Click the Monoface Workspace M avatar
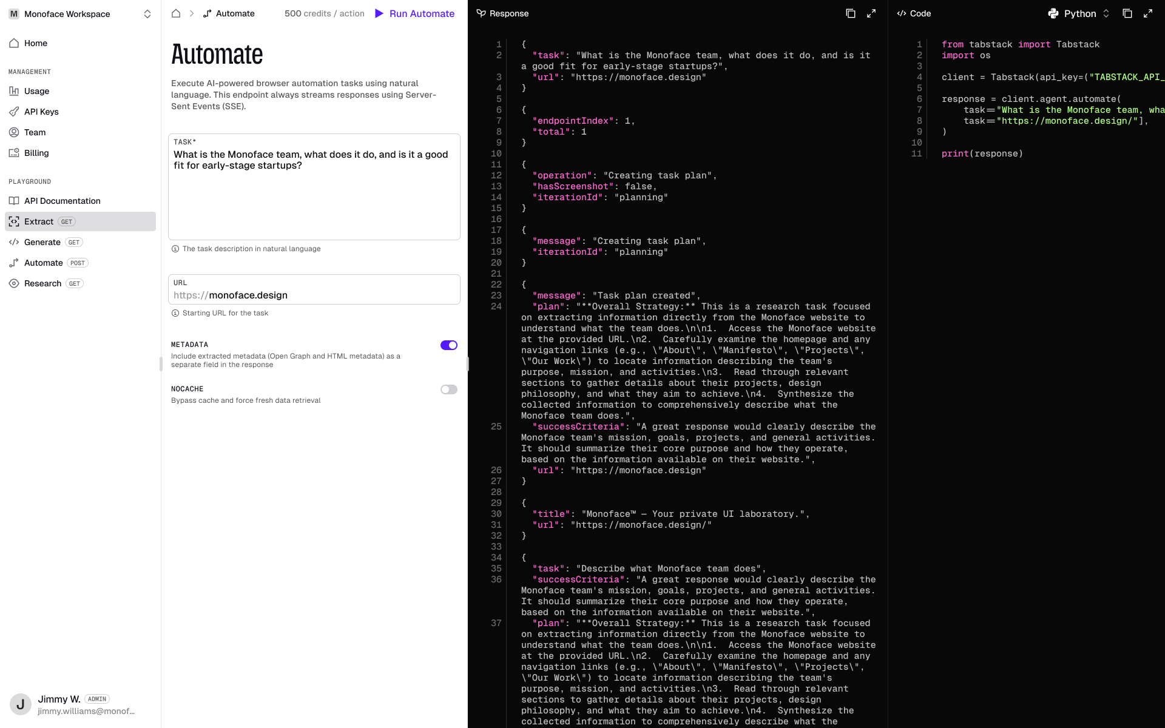 [x=14, y=14]
